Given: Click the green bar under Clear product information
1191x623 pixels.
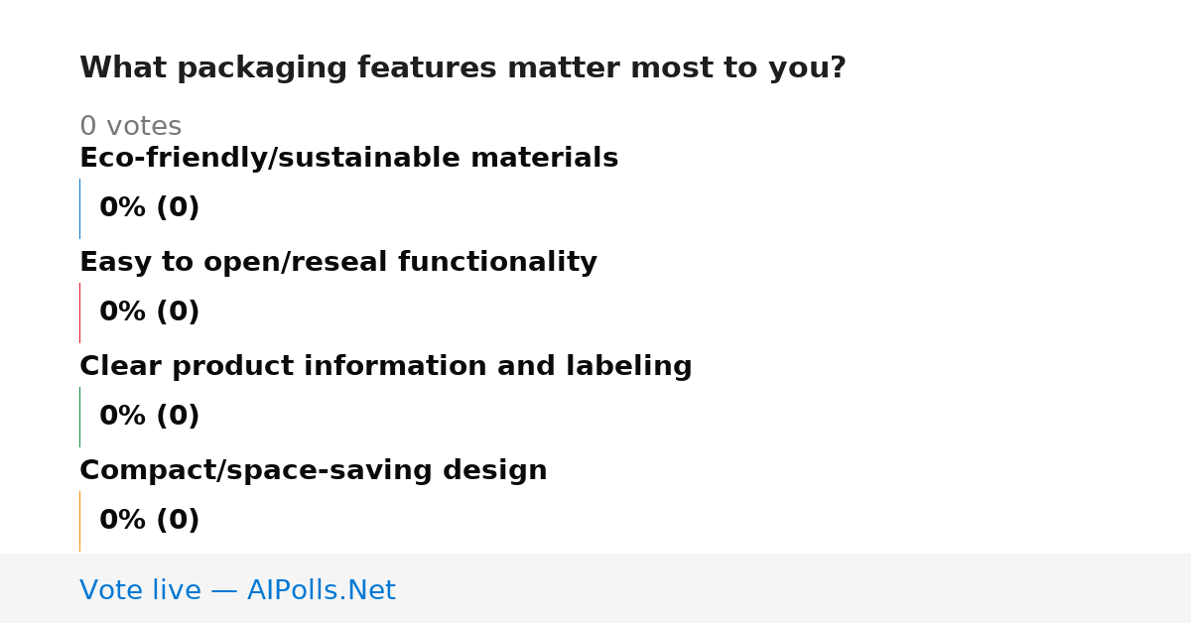Looking at the screenshot, I should (79, 417).
